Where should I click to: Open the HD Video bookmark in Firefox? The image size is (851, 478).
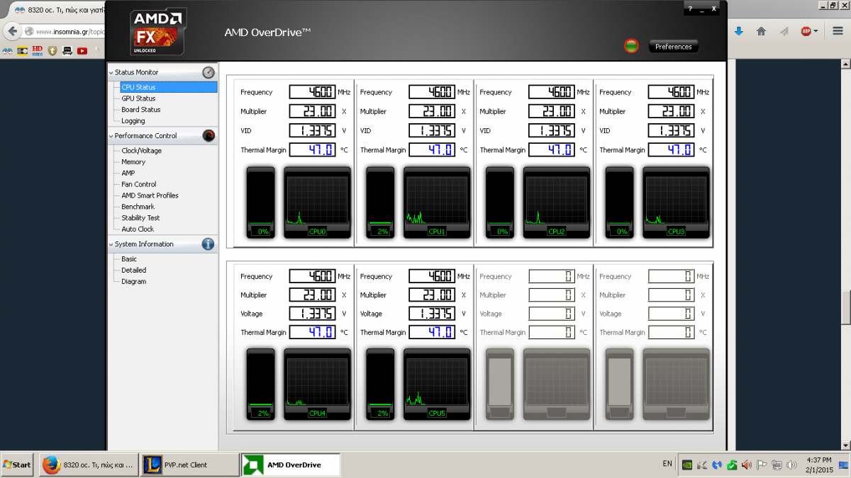38,51
